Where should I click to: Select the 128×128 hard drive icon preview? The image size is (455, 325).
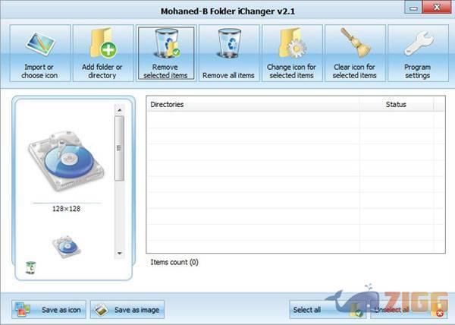[66, 161]
